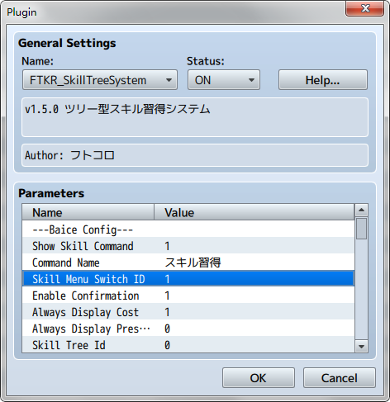390x402 pixels.
Task: Close the Plugin dialog window
Action: pyautogui.click(x=365, y=8)
